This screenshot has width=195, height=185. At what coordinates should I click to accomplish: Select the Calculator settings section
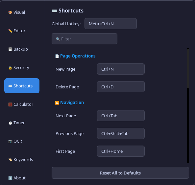22,104
